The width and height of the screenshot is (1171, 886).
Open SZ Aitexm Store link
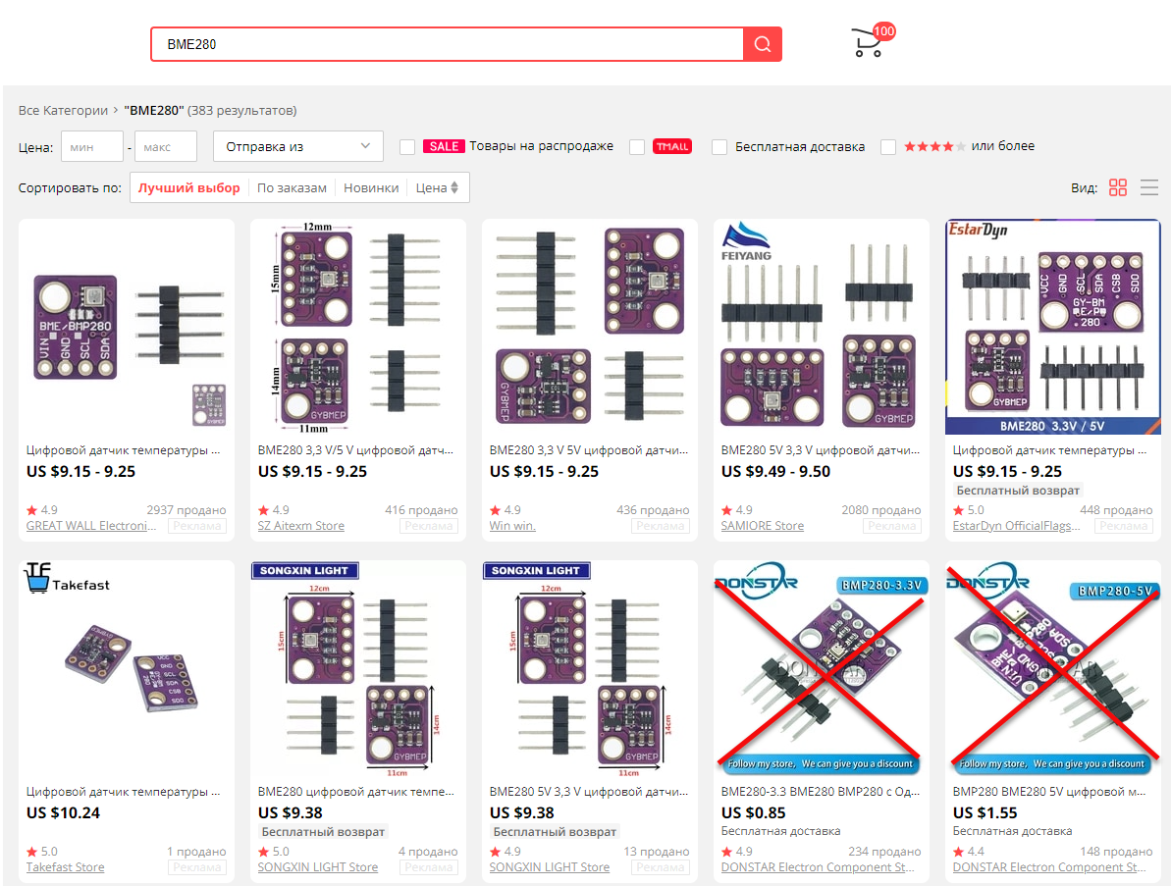point(301,526)
